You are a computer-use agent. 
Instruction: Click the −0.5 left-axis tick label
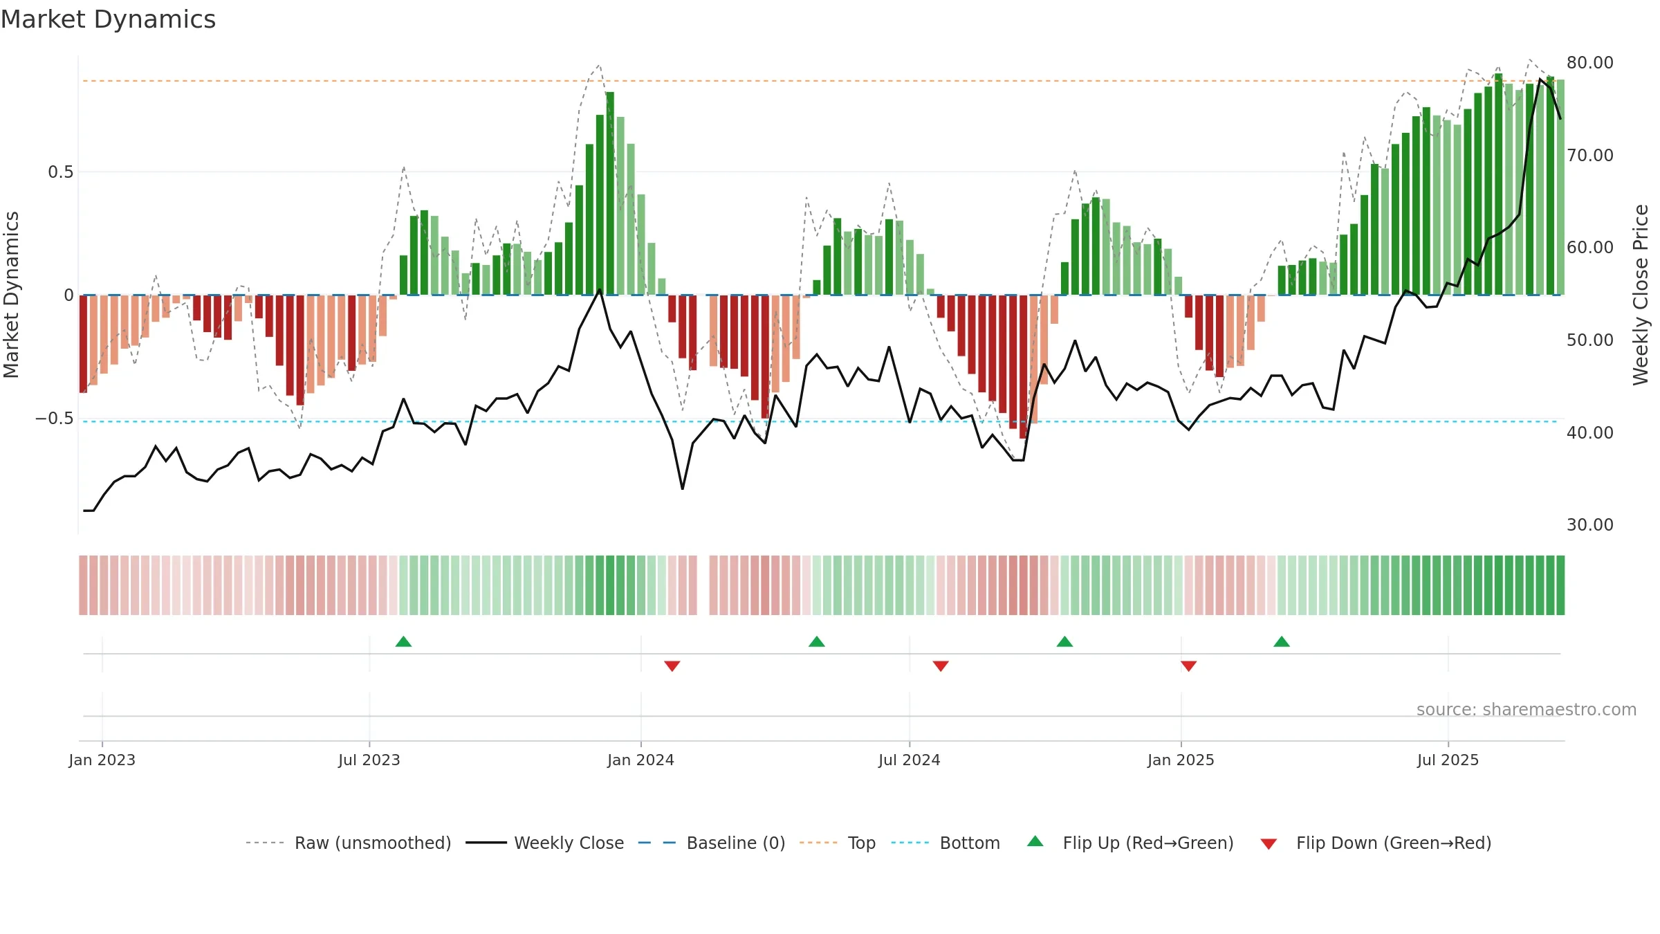(x=55, y=418)
